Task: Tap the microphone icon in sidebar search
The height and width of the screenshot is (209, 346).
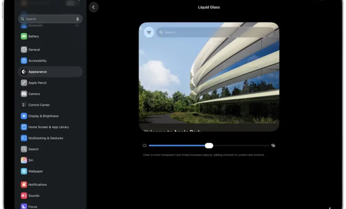Action: pos(78,19)
